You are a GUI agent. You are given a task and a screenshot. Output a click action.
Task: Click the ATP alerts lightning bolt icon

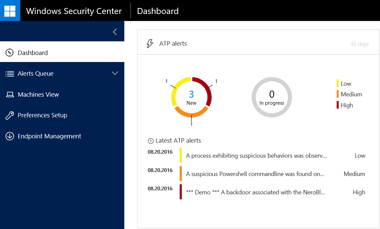[150, 44]
